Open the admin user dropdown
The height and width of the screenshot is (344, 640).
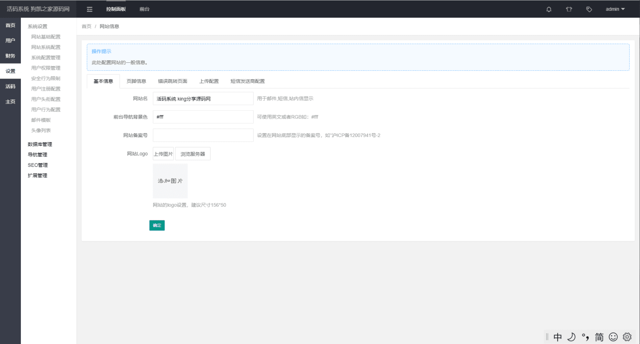click(x=615, y=9)
